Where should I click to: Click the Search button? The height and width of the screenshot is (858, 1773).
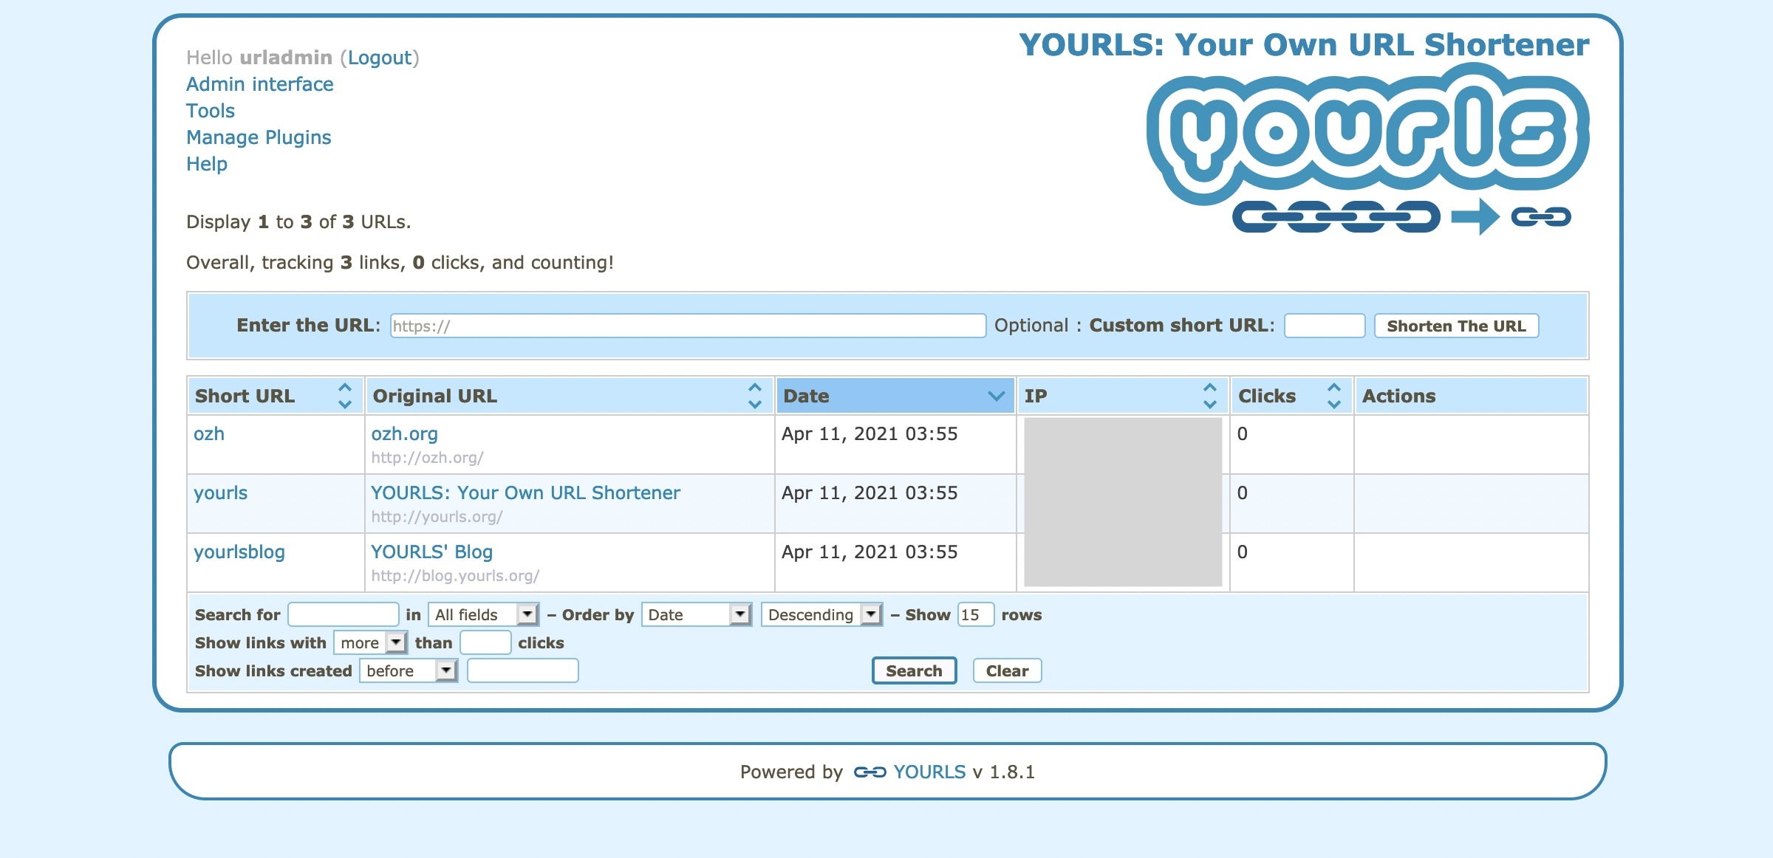point(914,670)
